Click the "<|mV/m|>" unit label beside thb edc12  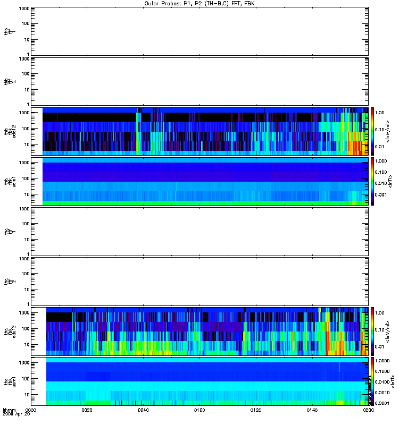388,131
